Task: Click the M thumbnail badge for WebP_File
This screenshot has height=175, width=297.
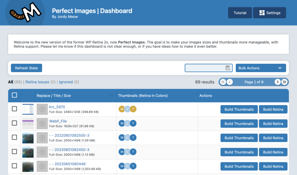Action: 122,123
